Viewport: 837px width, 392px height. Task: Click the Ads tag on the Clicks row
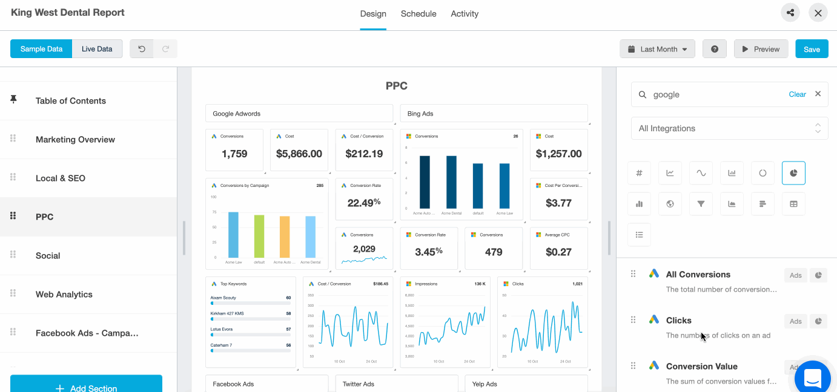coord(795,321)
